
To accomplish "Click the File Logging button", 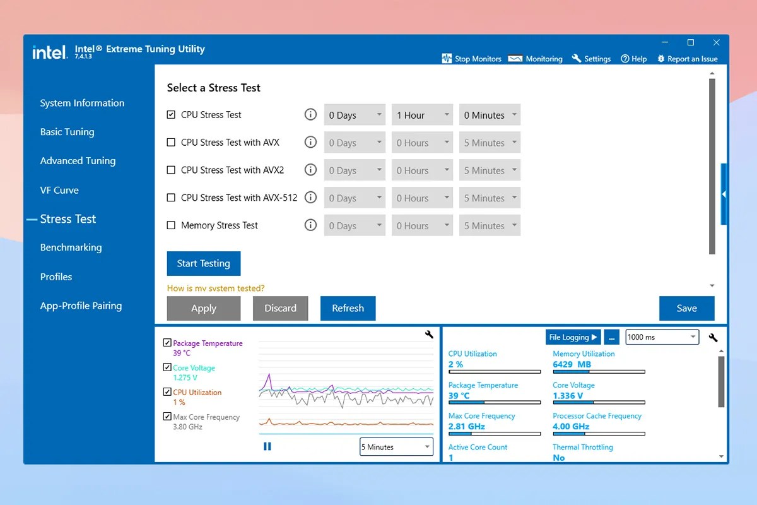I will [x=573, y=337].
